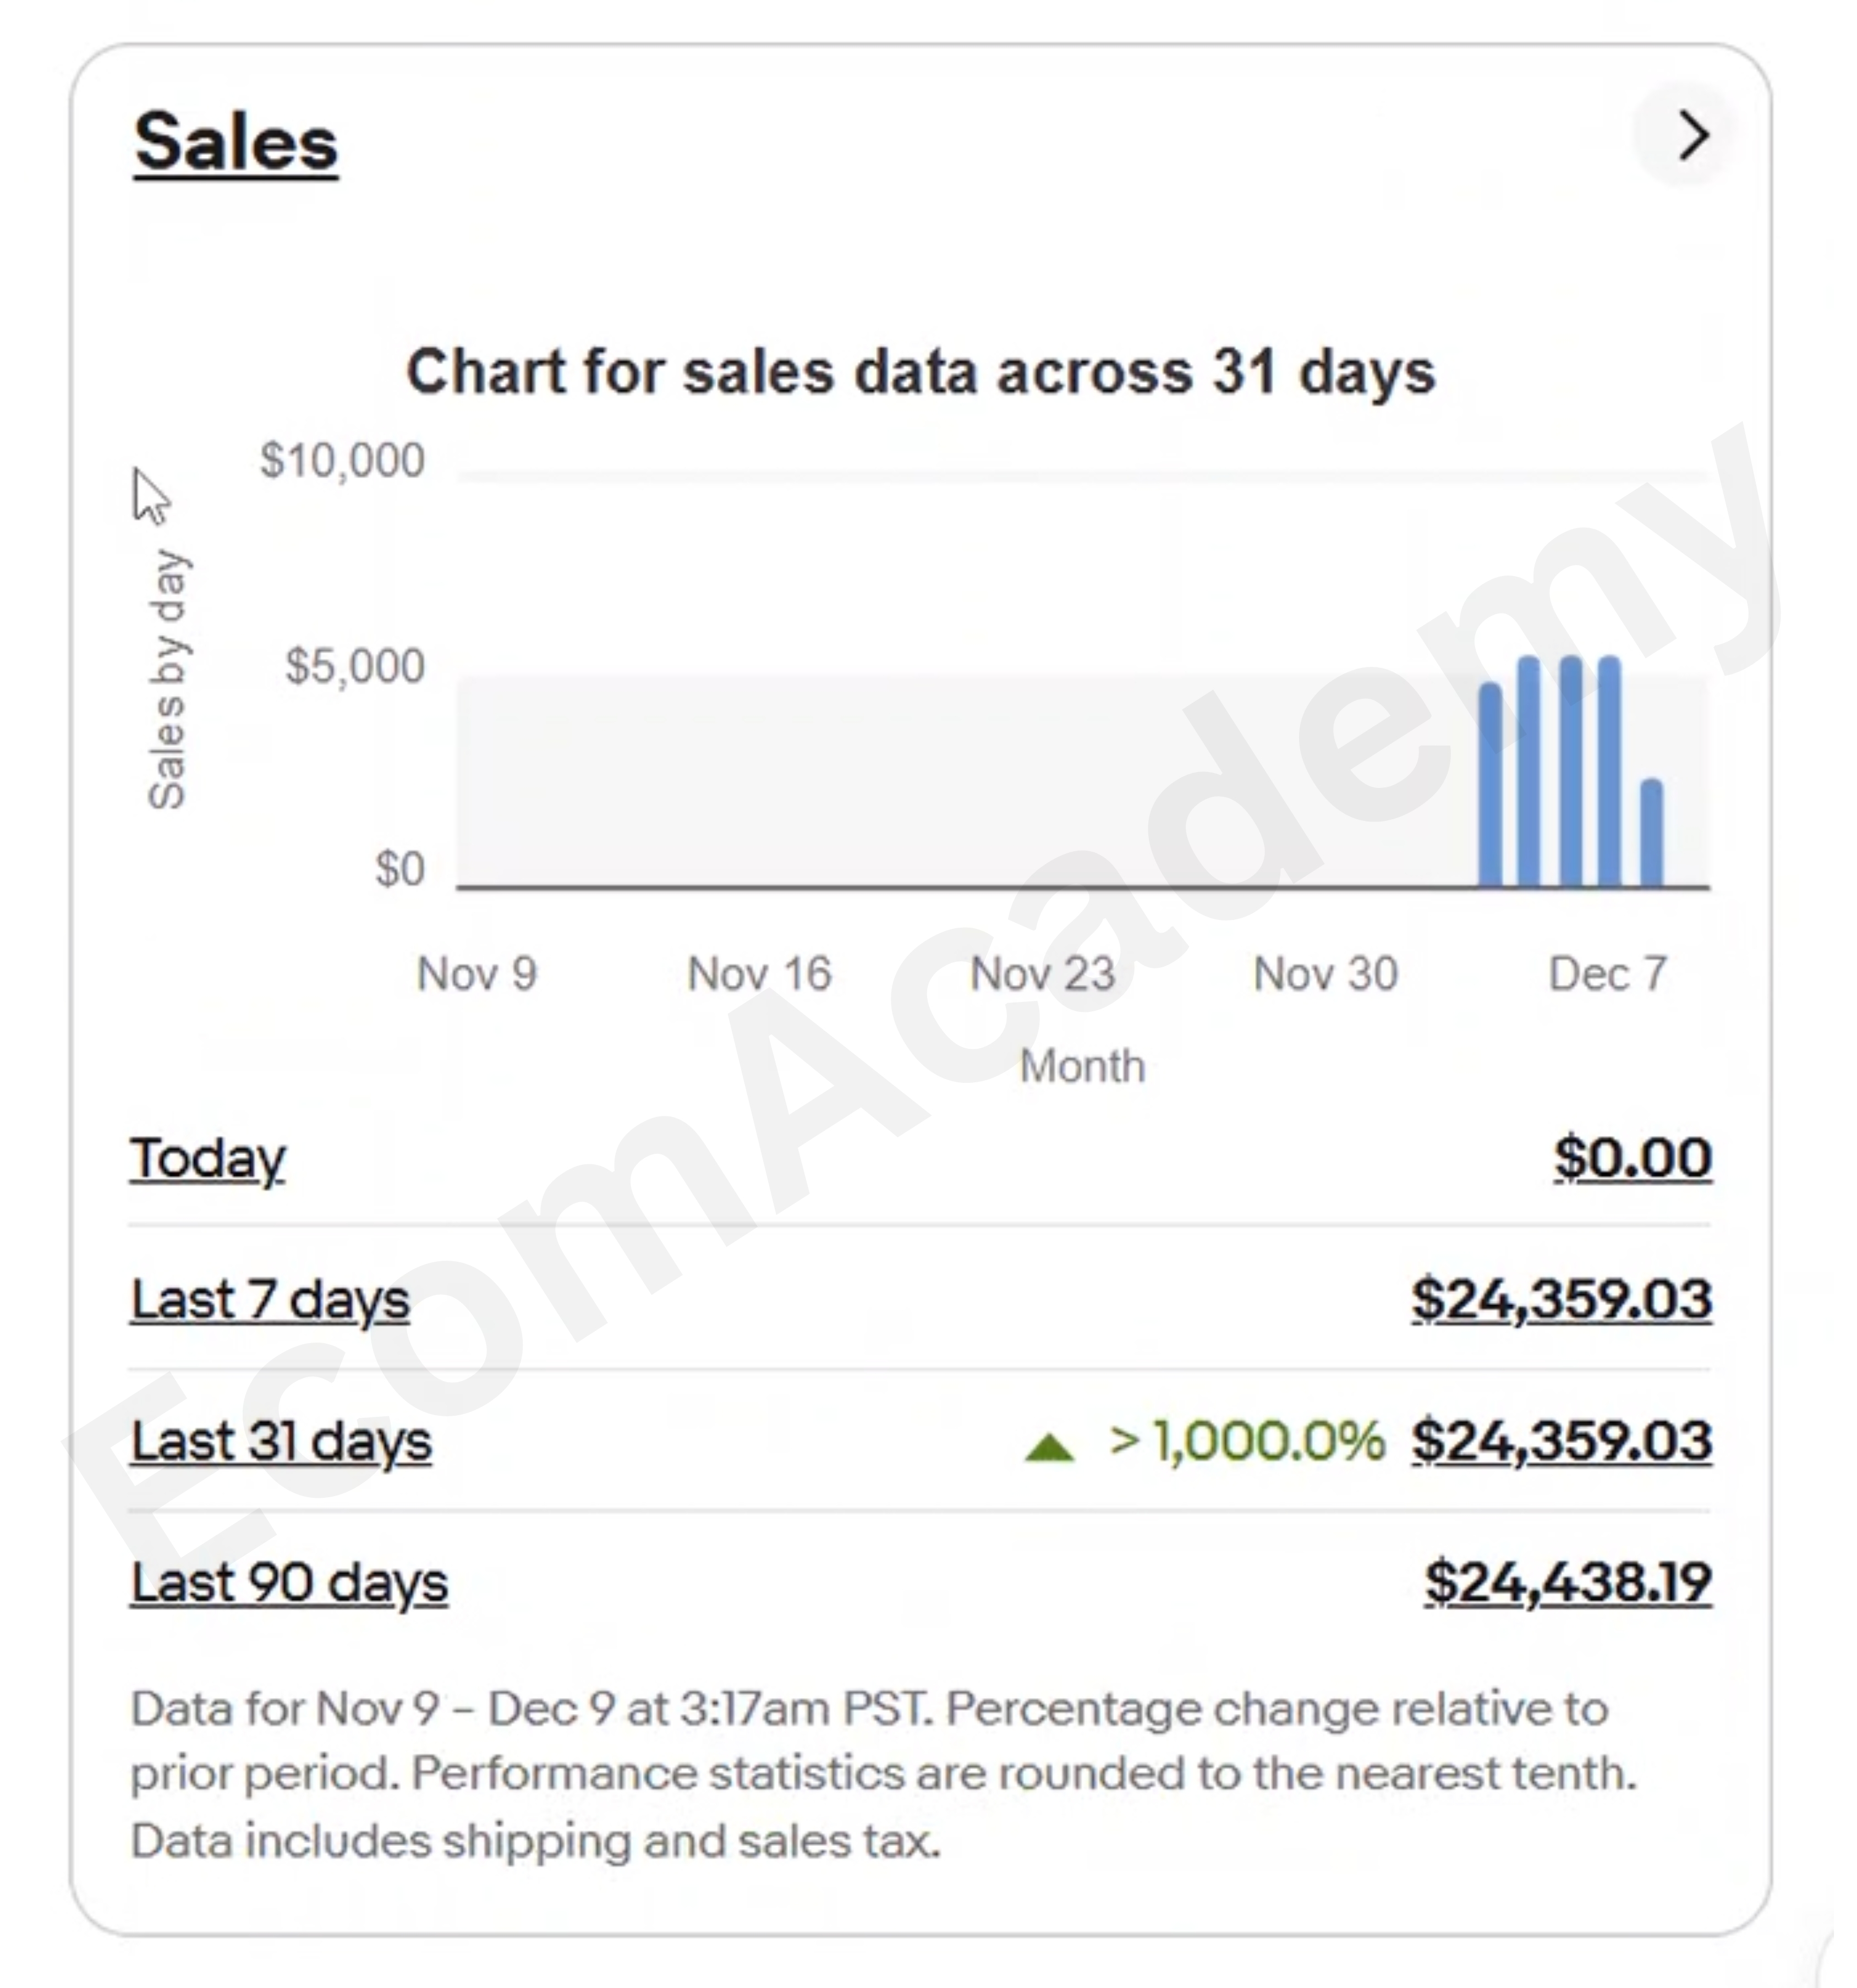
Task: Click the $10,000 y-axis label
Action: coord(342,460)
